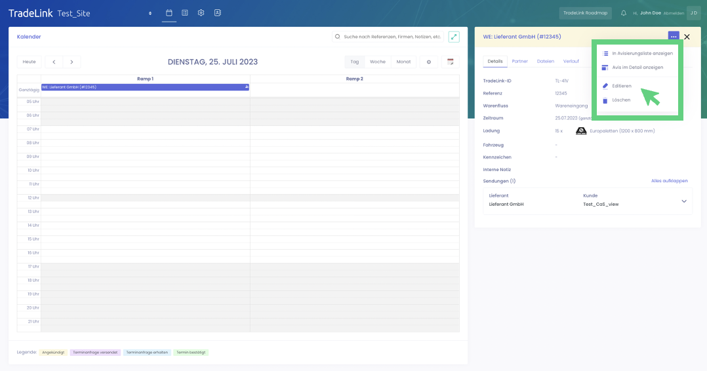Switch calendar to Monat view
This screenshot has width=707, height=371.
point(403,62)
